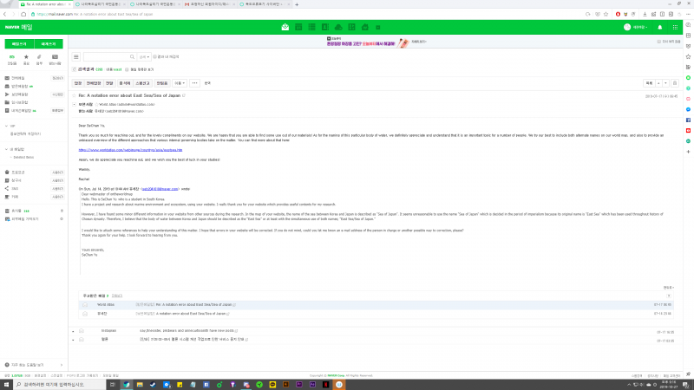Screen dimensions: 694x390
Task: Show mails with attachments via paperclip icon
Action: point(40,57)
